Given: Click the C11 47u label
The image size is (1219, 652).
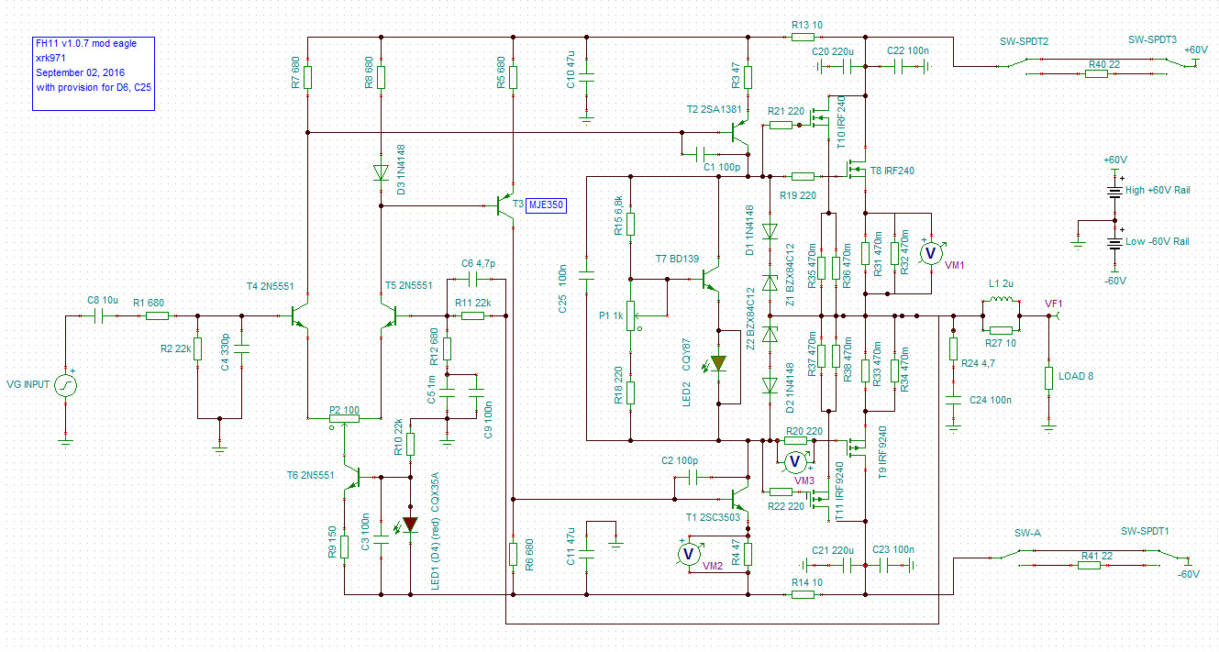Looking at the screenshot, I should pos(571,547).
